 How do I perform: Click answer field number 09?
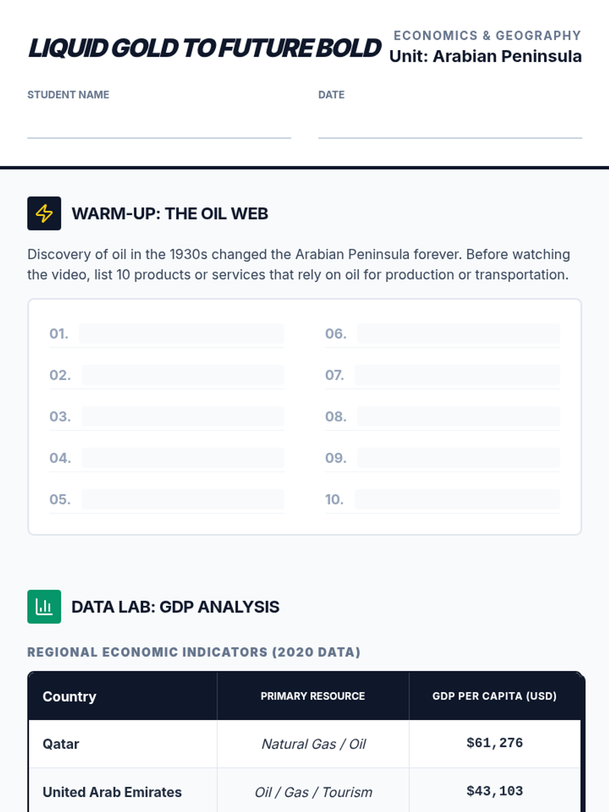coord(458,458)
